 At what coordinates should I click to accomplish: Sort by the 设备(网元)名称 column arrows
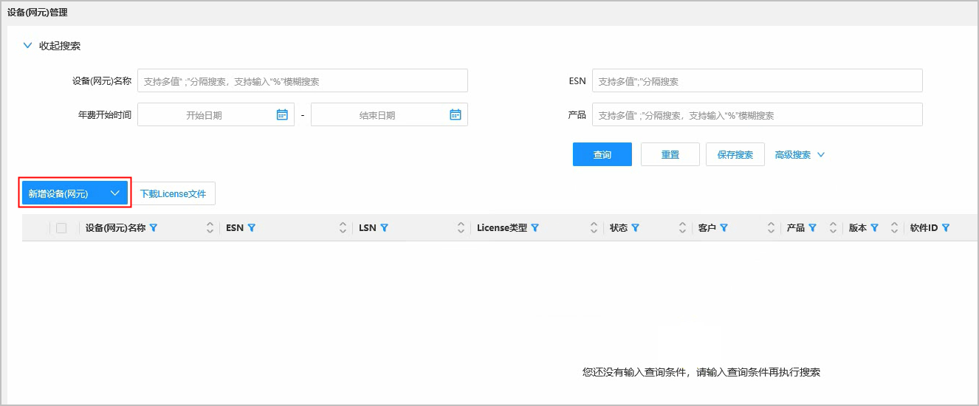210,228
